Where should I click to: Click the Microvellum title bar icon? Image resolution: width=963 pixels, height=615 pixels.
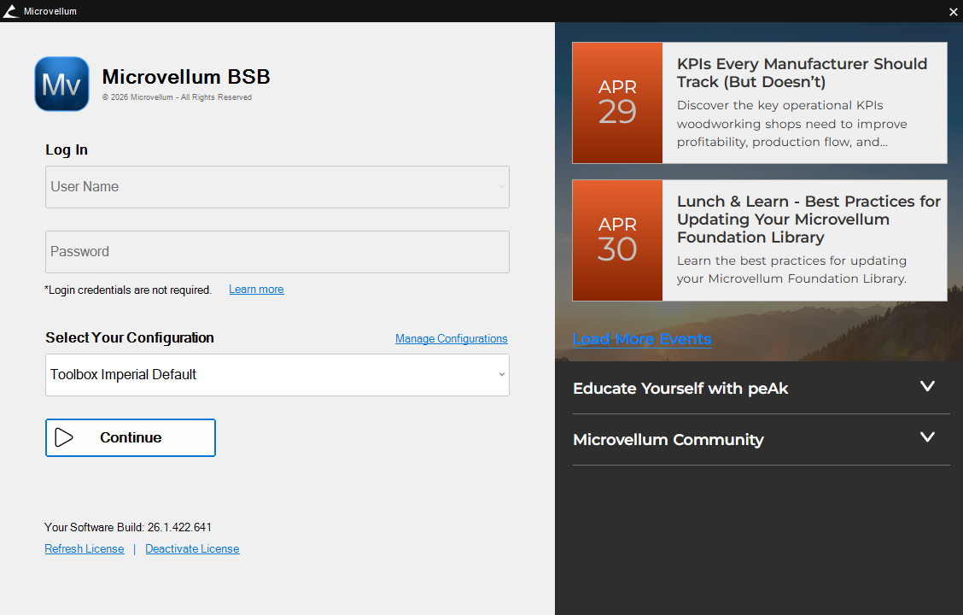tap(11, 11)
